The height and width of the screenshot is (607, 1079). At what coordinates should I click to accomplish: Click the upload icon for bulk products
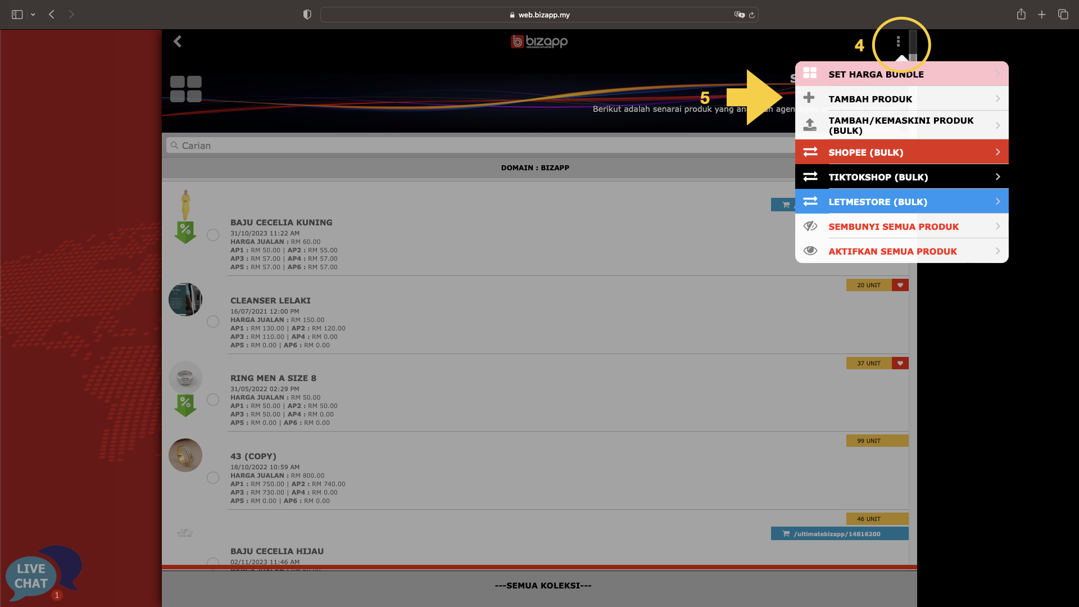tap(810, 125)
